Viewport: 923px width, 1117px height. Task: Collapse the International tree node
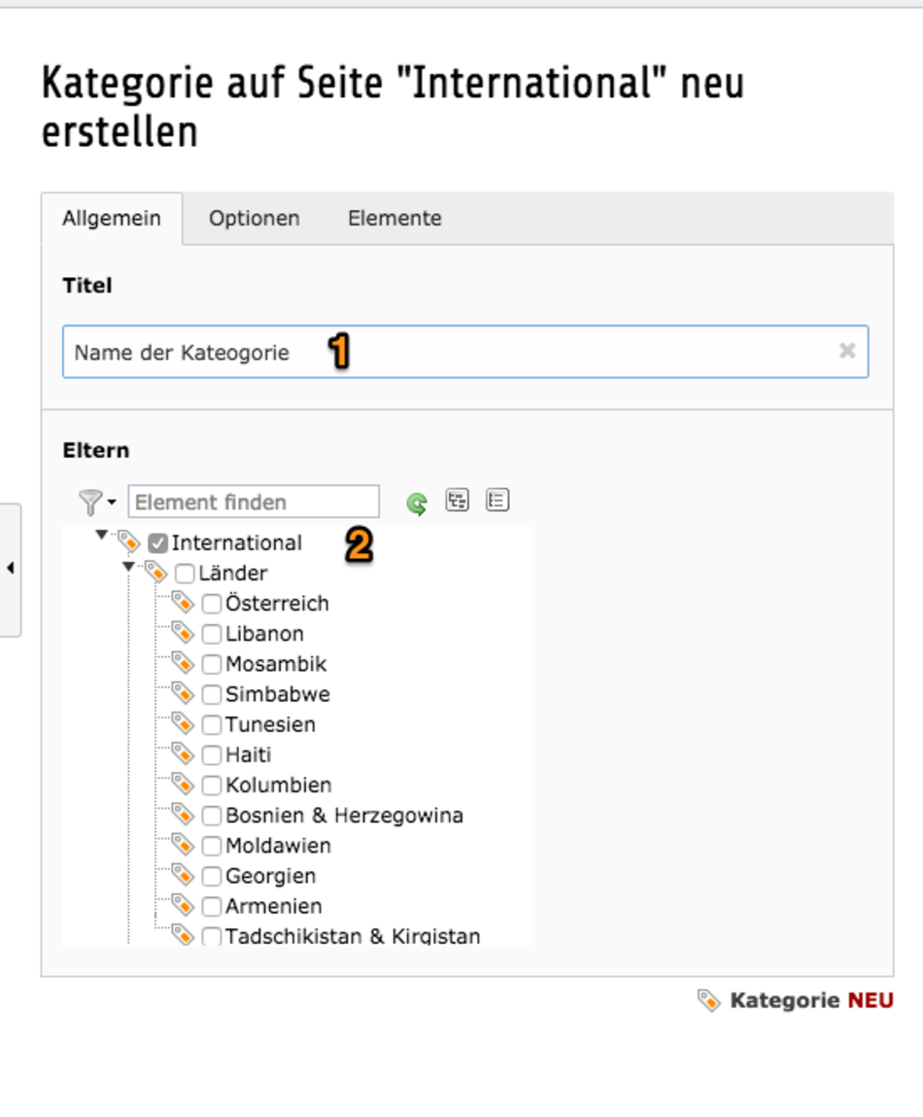(102, 535)
